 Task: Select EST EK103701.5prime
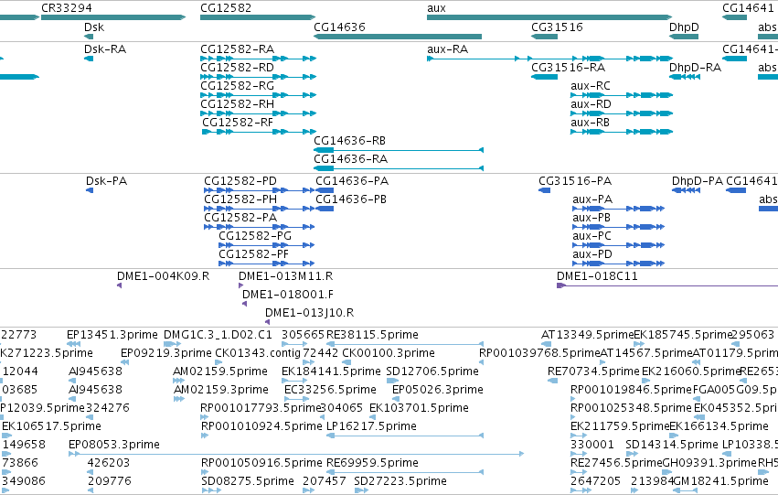420,409
